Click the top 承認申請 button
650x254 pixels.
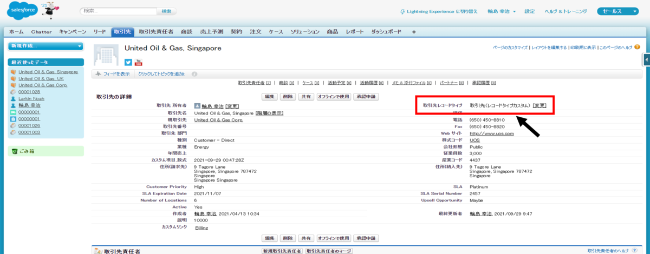366,97
